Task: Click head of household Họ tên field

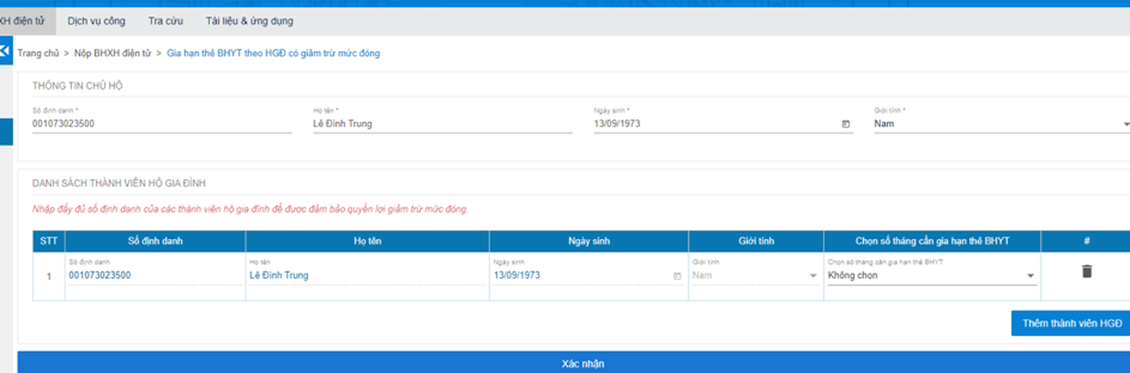Action: (x=441, y=124)
